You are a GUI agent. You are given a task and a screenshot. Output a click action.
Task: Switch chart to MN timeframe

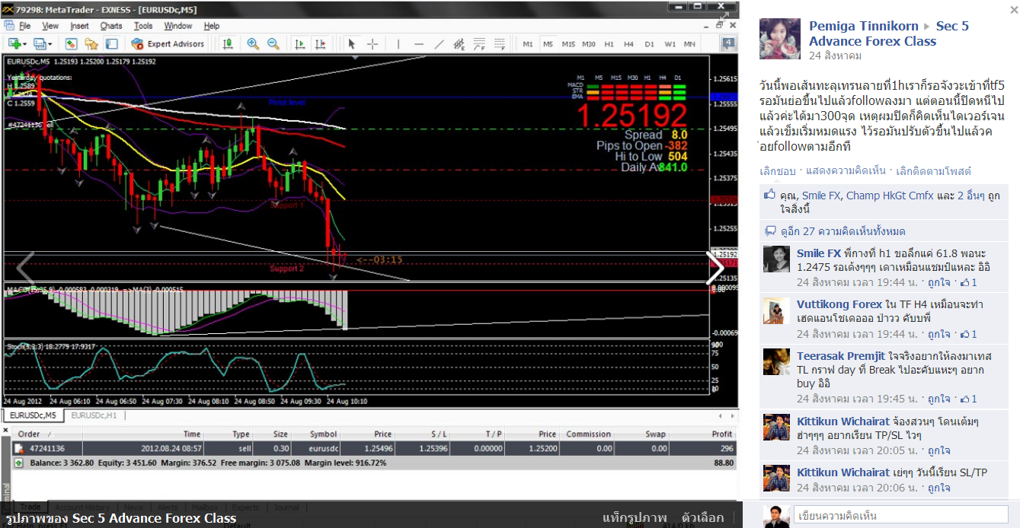pos(689,44)
